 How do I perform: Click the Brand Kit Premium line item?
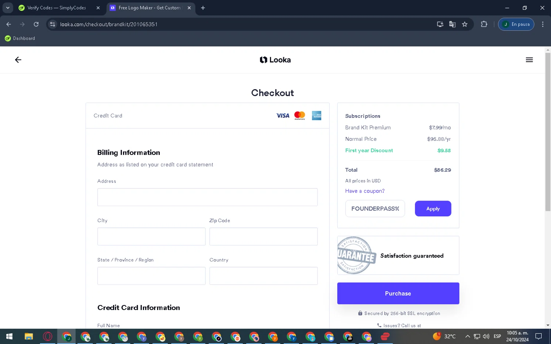(x=398, y=127)
